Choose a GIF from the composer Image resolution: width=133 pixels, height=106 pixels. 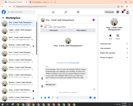pos(53,98)
